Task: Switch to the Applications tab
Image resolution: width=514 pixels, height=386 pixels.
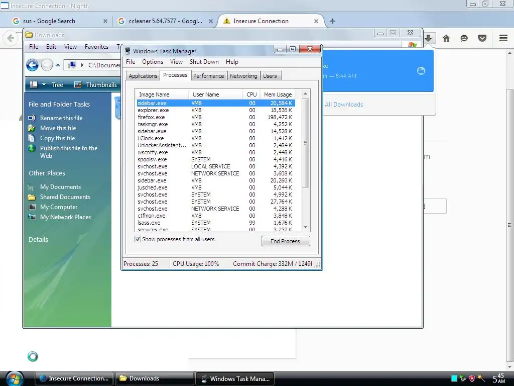Action: (143, 76)
